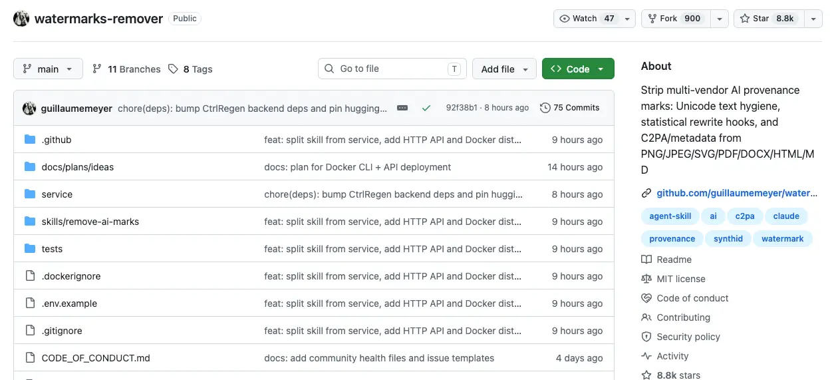Viewport: 840px width, 380px height.
Task: Open the tests folder
Action: click(x=52, y=249)
